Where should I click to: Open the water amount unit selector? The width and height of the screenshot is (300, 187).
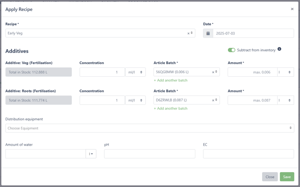91,154
